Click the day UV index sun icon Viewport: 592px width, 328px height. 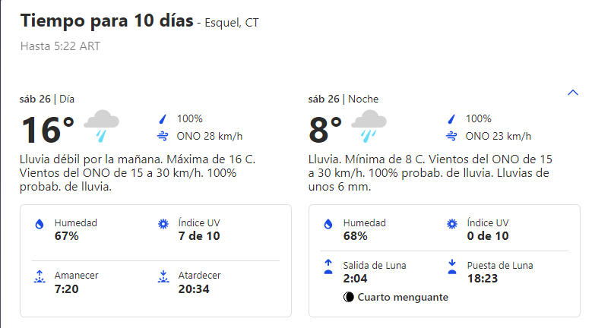click(x=163, y=224)
